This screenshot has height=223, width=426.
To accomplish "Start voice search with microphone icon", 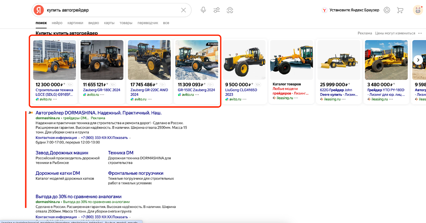I will click(x=203, y=10).
